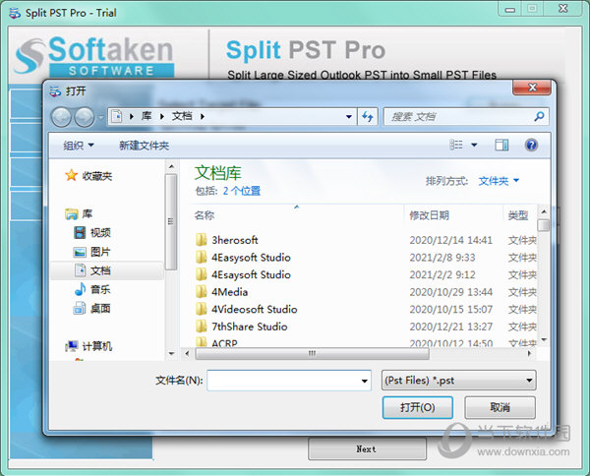The height and width of the screenshot is (476, 590).
Task: Click the 7thShare Studio folder icon
Action: tap(202, 327)
